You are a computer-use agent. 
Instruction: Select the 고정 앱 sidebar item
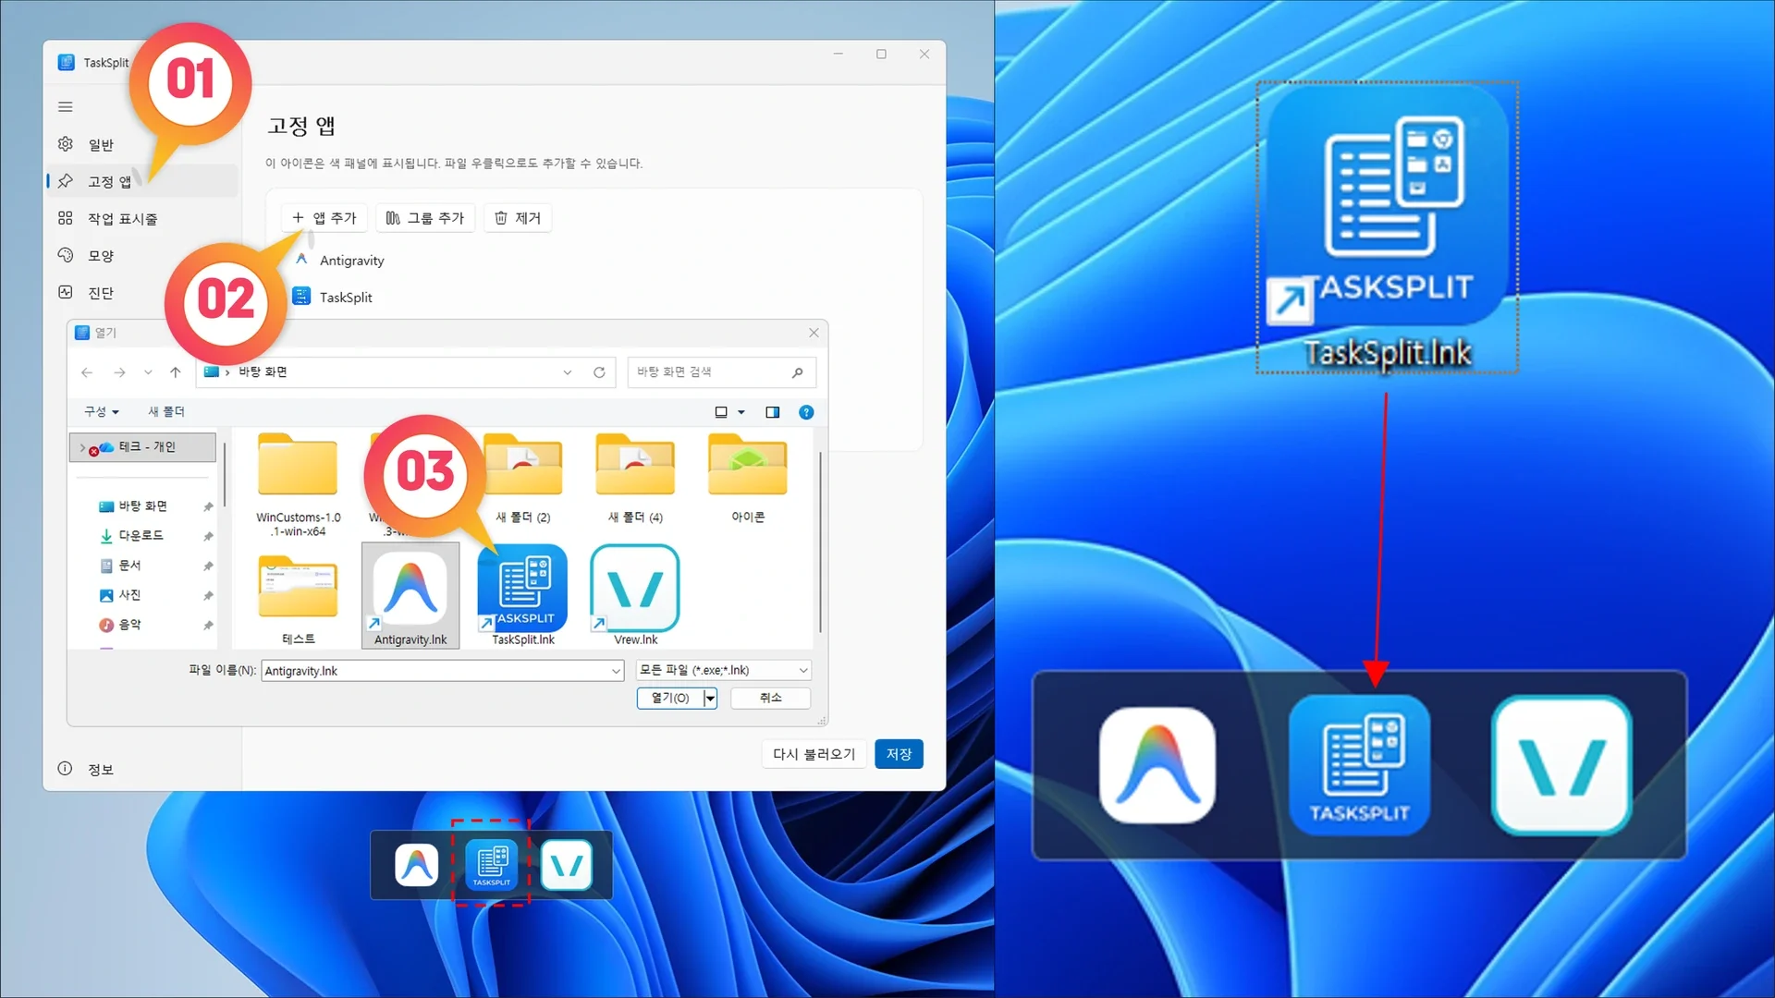[143, 181]
